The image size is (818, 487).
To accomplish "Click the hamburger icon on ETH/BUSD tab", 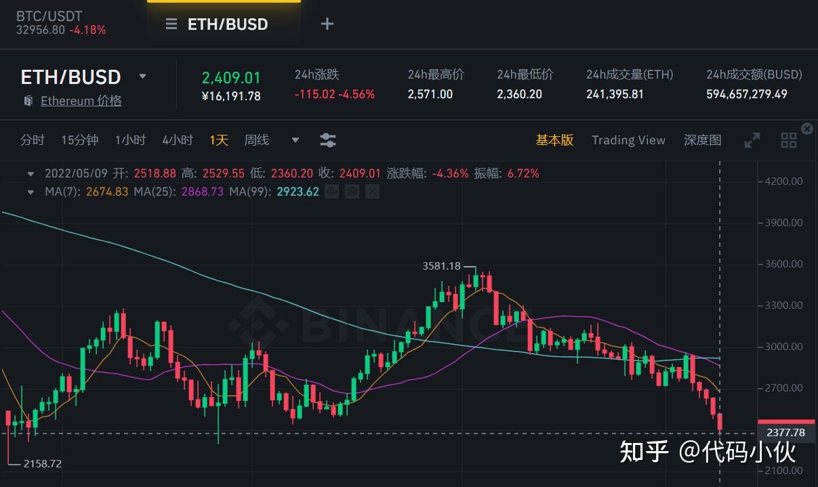I will [x=171, y=24].
